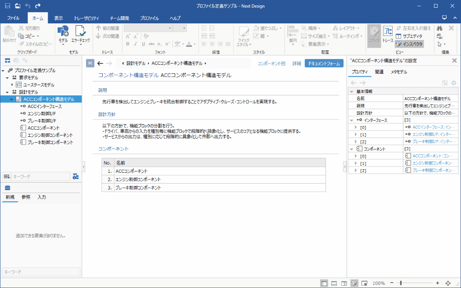
Task: Click the モデル add-model icon in ribbon
Action: click(x=63, y=32)
